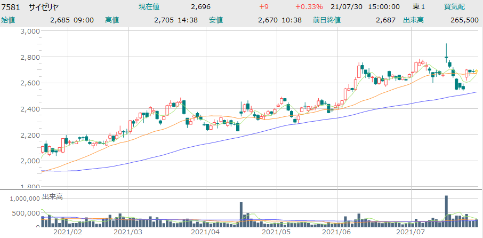
Task: Click the 出来高 label in volume panel
Action: tap(53, 197)
